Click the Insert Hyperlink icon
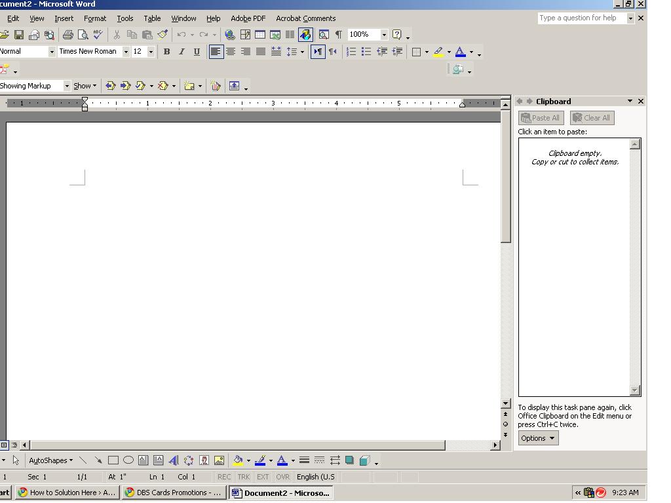The height and width of the screenshot is (503, 671). (230, 35)
